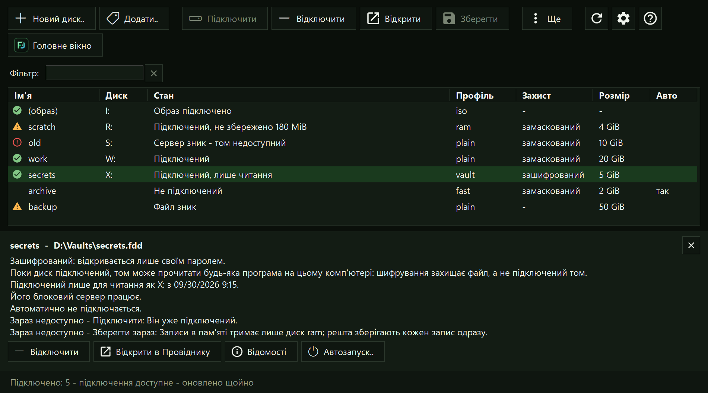This screenshot has width=708, height=393.
Task: Click the toolbar Підключити button
Action: (x=225, y=18)
